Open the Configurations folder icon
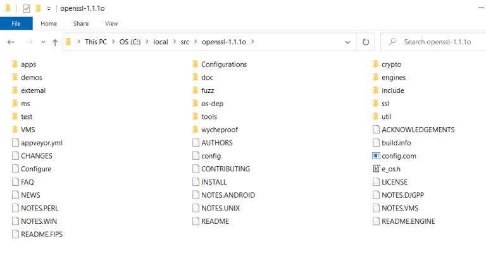 tap(196, 64)
